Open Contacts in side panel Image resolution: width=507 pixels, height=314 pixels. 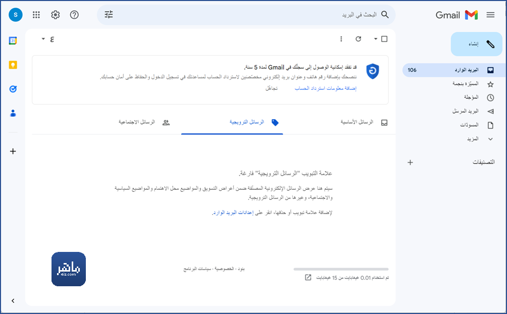[13, 113]
